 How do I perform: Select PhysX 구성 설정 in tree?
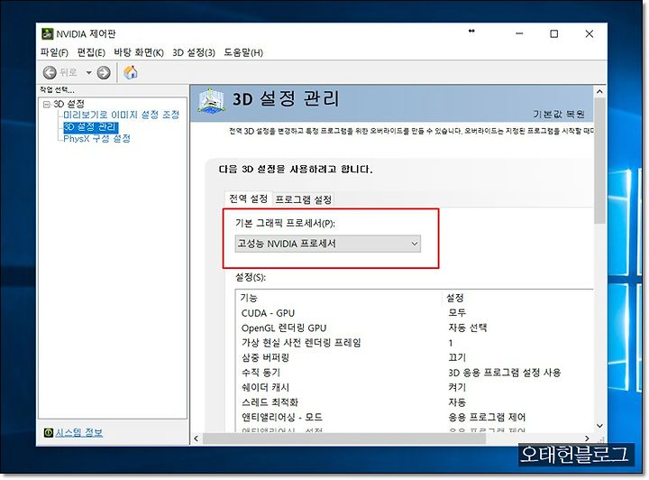click(96, 138)
